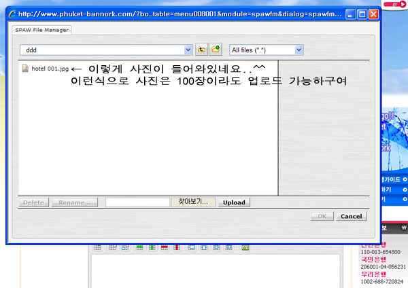Confirm with the OK button

pyautogui.click(x=322, y=216)
